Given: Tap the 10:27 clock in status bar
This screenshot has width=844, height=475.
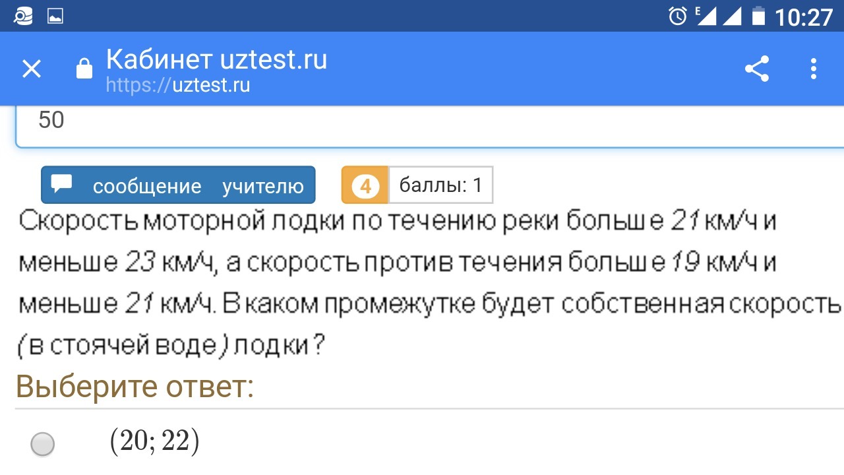Looking at the screenshot, I should [x=804, y=16].
